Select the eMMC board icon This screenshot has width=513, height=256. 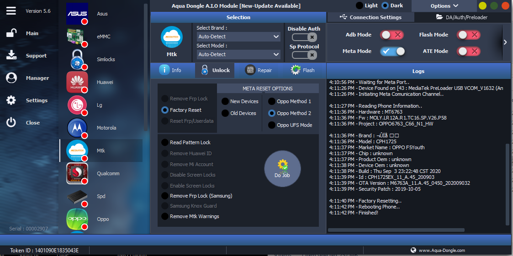click(x=77, y=37)
